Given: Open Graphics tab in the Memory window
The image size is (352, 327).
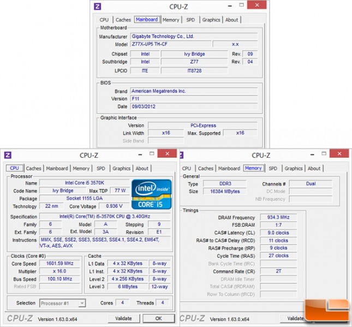Looking at the screenshot, I should pyautogui.click(x=294, y=169).
